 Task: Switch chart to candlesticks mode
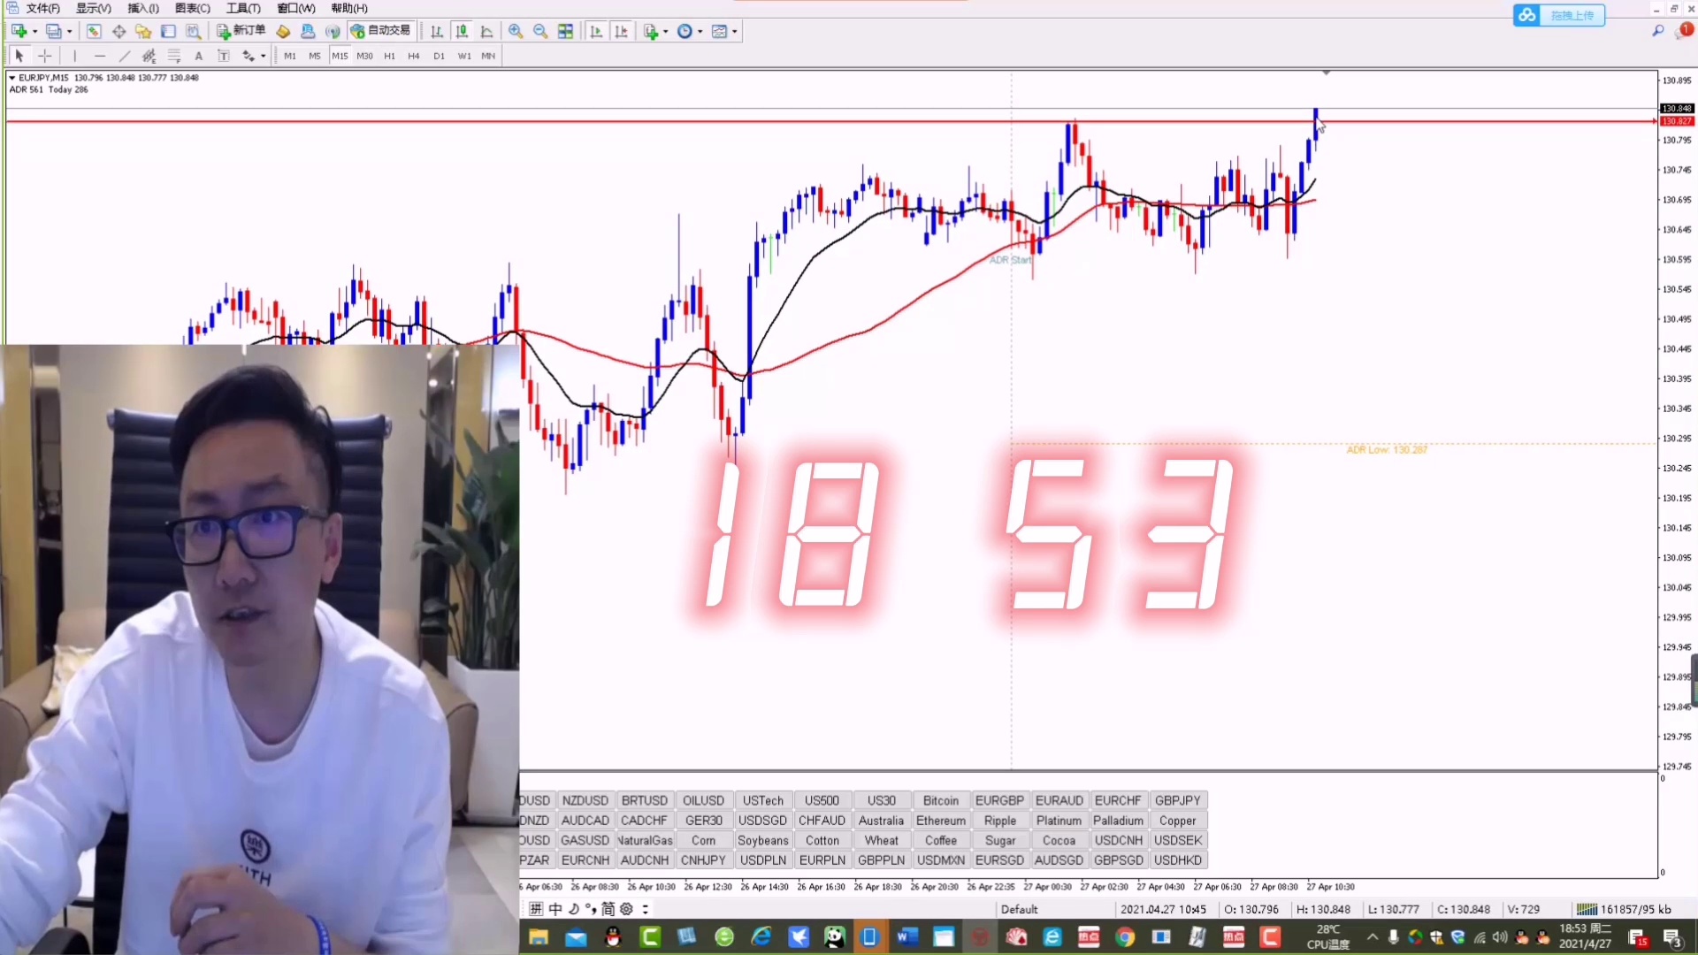click(x=462, y=31)
